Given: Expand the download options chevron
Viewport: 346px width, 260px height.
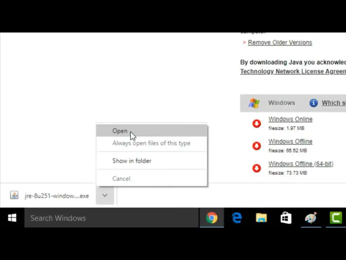Looking at the screenshot, I should 105,195.
